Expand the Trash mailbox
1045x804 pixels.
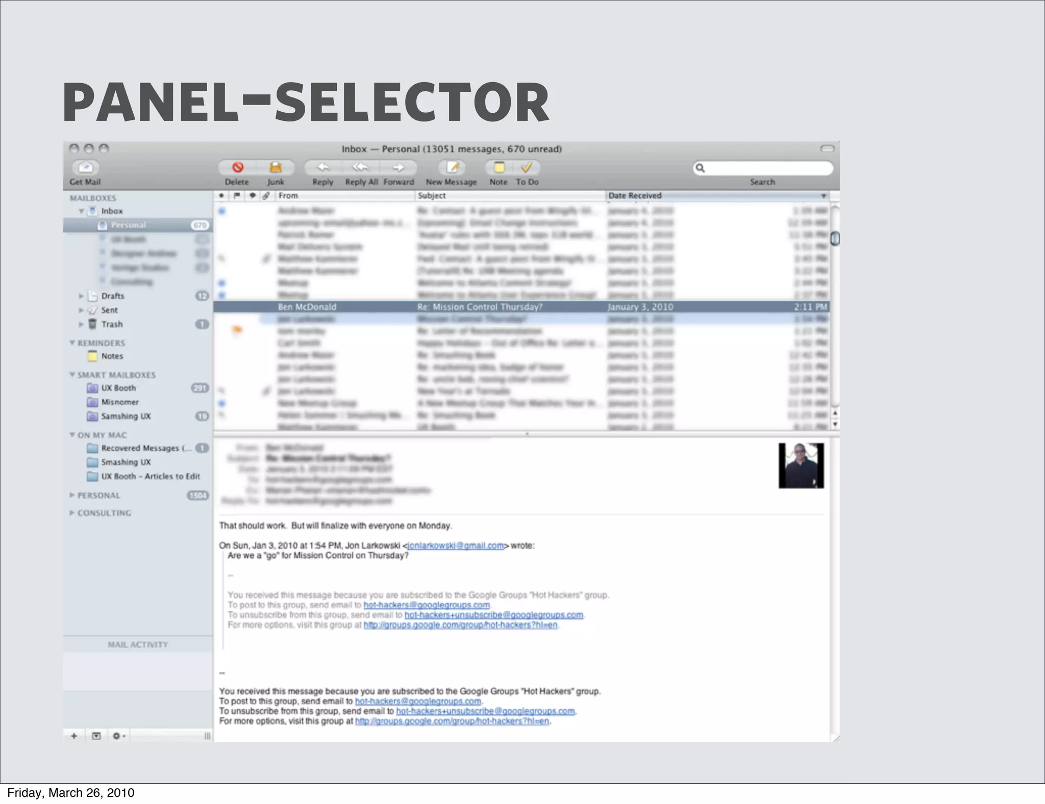pyautogui.click(x=81, y=324)
